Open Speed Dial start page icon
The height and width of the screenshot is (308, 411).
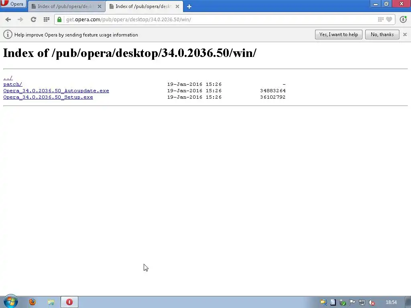47,19
